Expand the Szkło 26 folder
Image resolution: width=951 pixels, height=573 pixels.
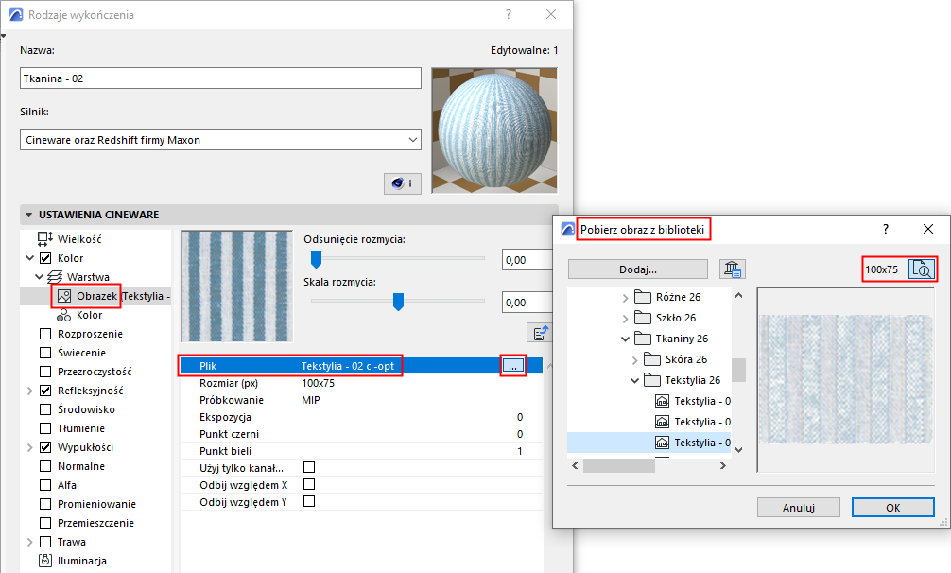click(x=625, y=318)
